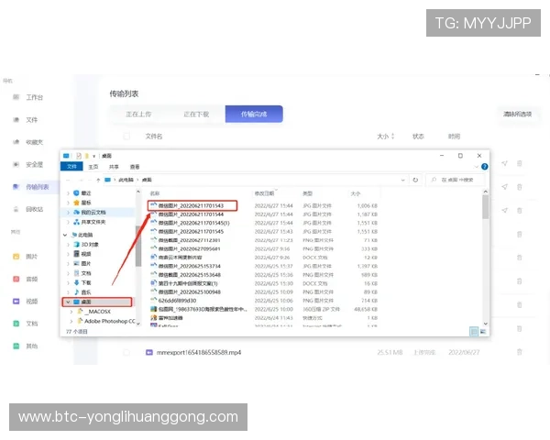Filter by 视频 videos category
Image resolution: width=550 pixels, height=440 pixels.
tap(31, 301)
